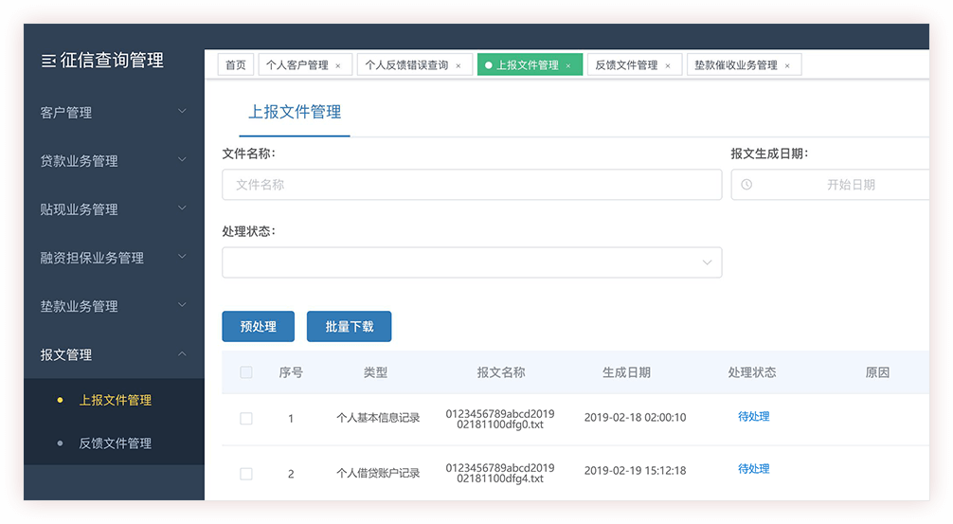
Task: Click the sidebar collapse hamburger icon
Action: pyautogui.click(x=48, y=61)
